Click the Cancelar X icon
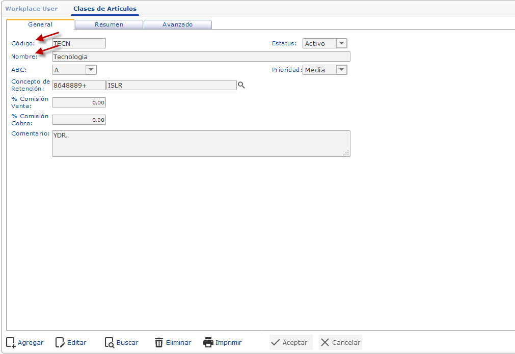This screenshot has height=354, width=515. point(325,342)
